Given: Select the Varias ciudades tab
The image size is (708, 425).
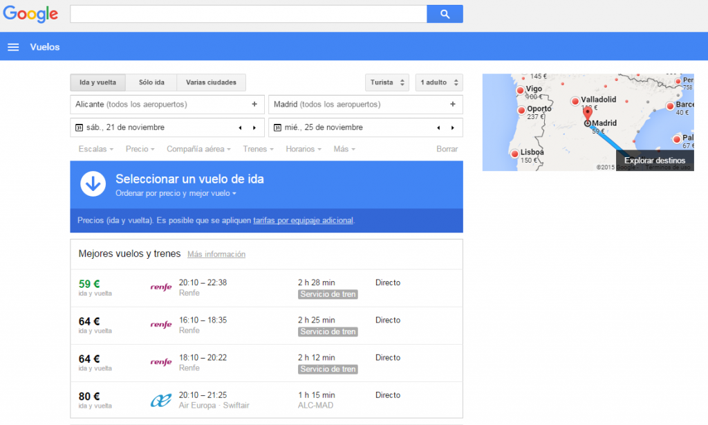Looking at the screenshot, I should [x=211, y=82].
